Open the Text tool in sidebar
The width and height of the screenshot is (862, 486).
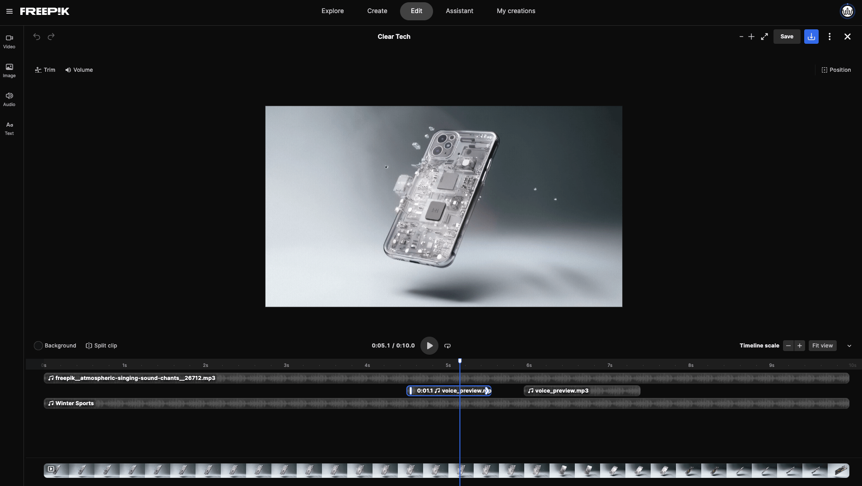click(x=9, y=128)
